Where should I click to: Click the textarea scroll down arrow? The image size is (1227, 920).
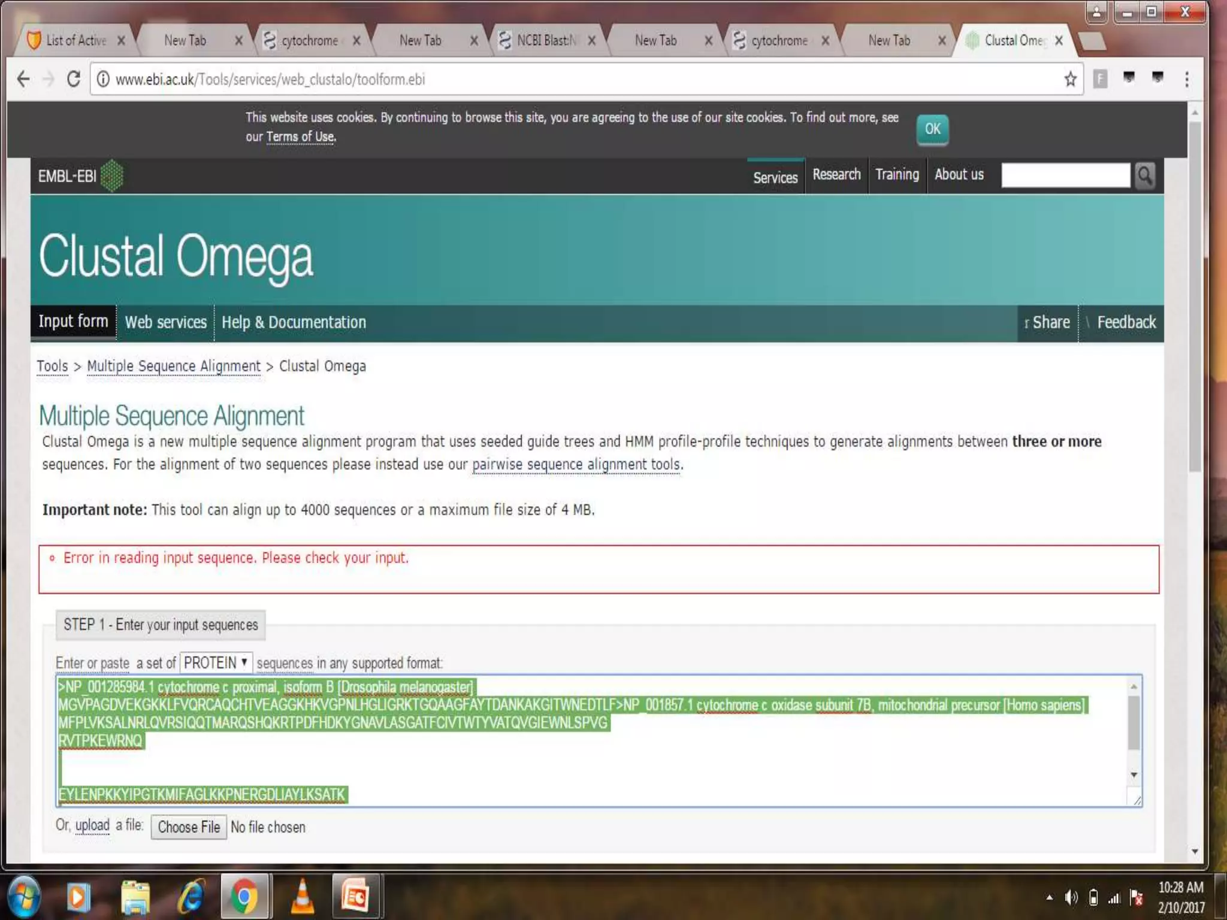pyautogui.click(x=1134, y=775)
